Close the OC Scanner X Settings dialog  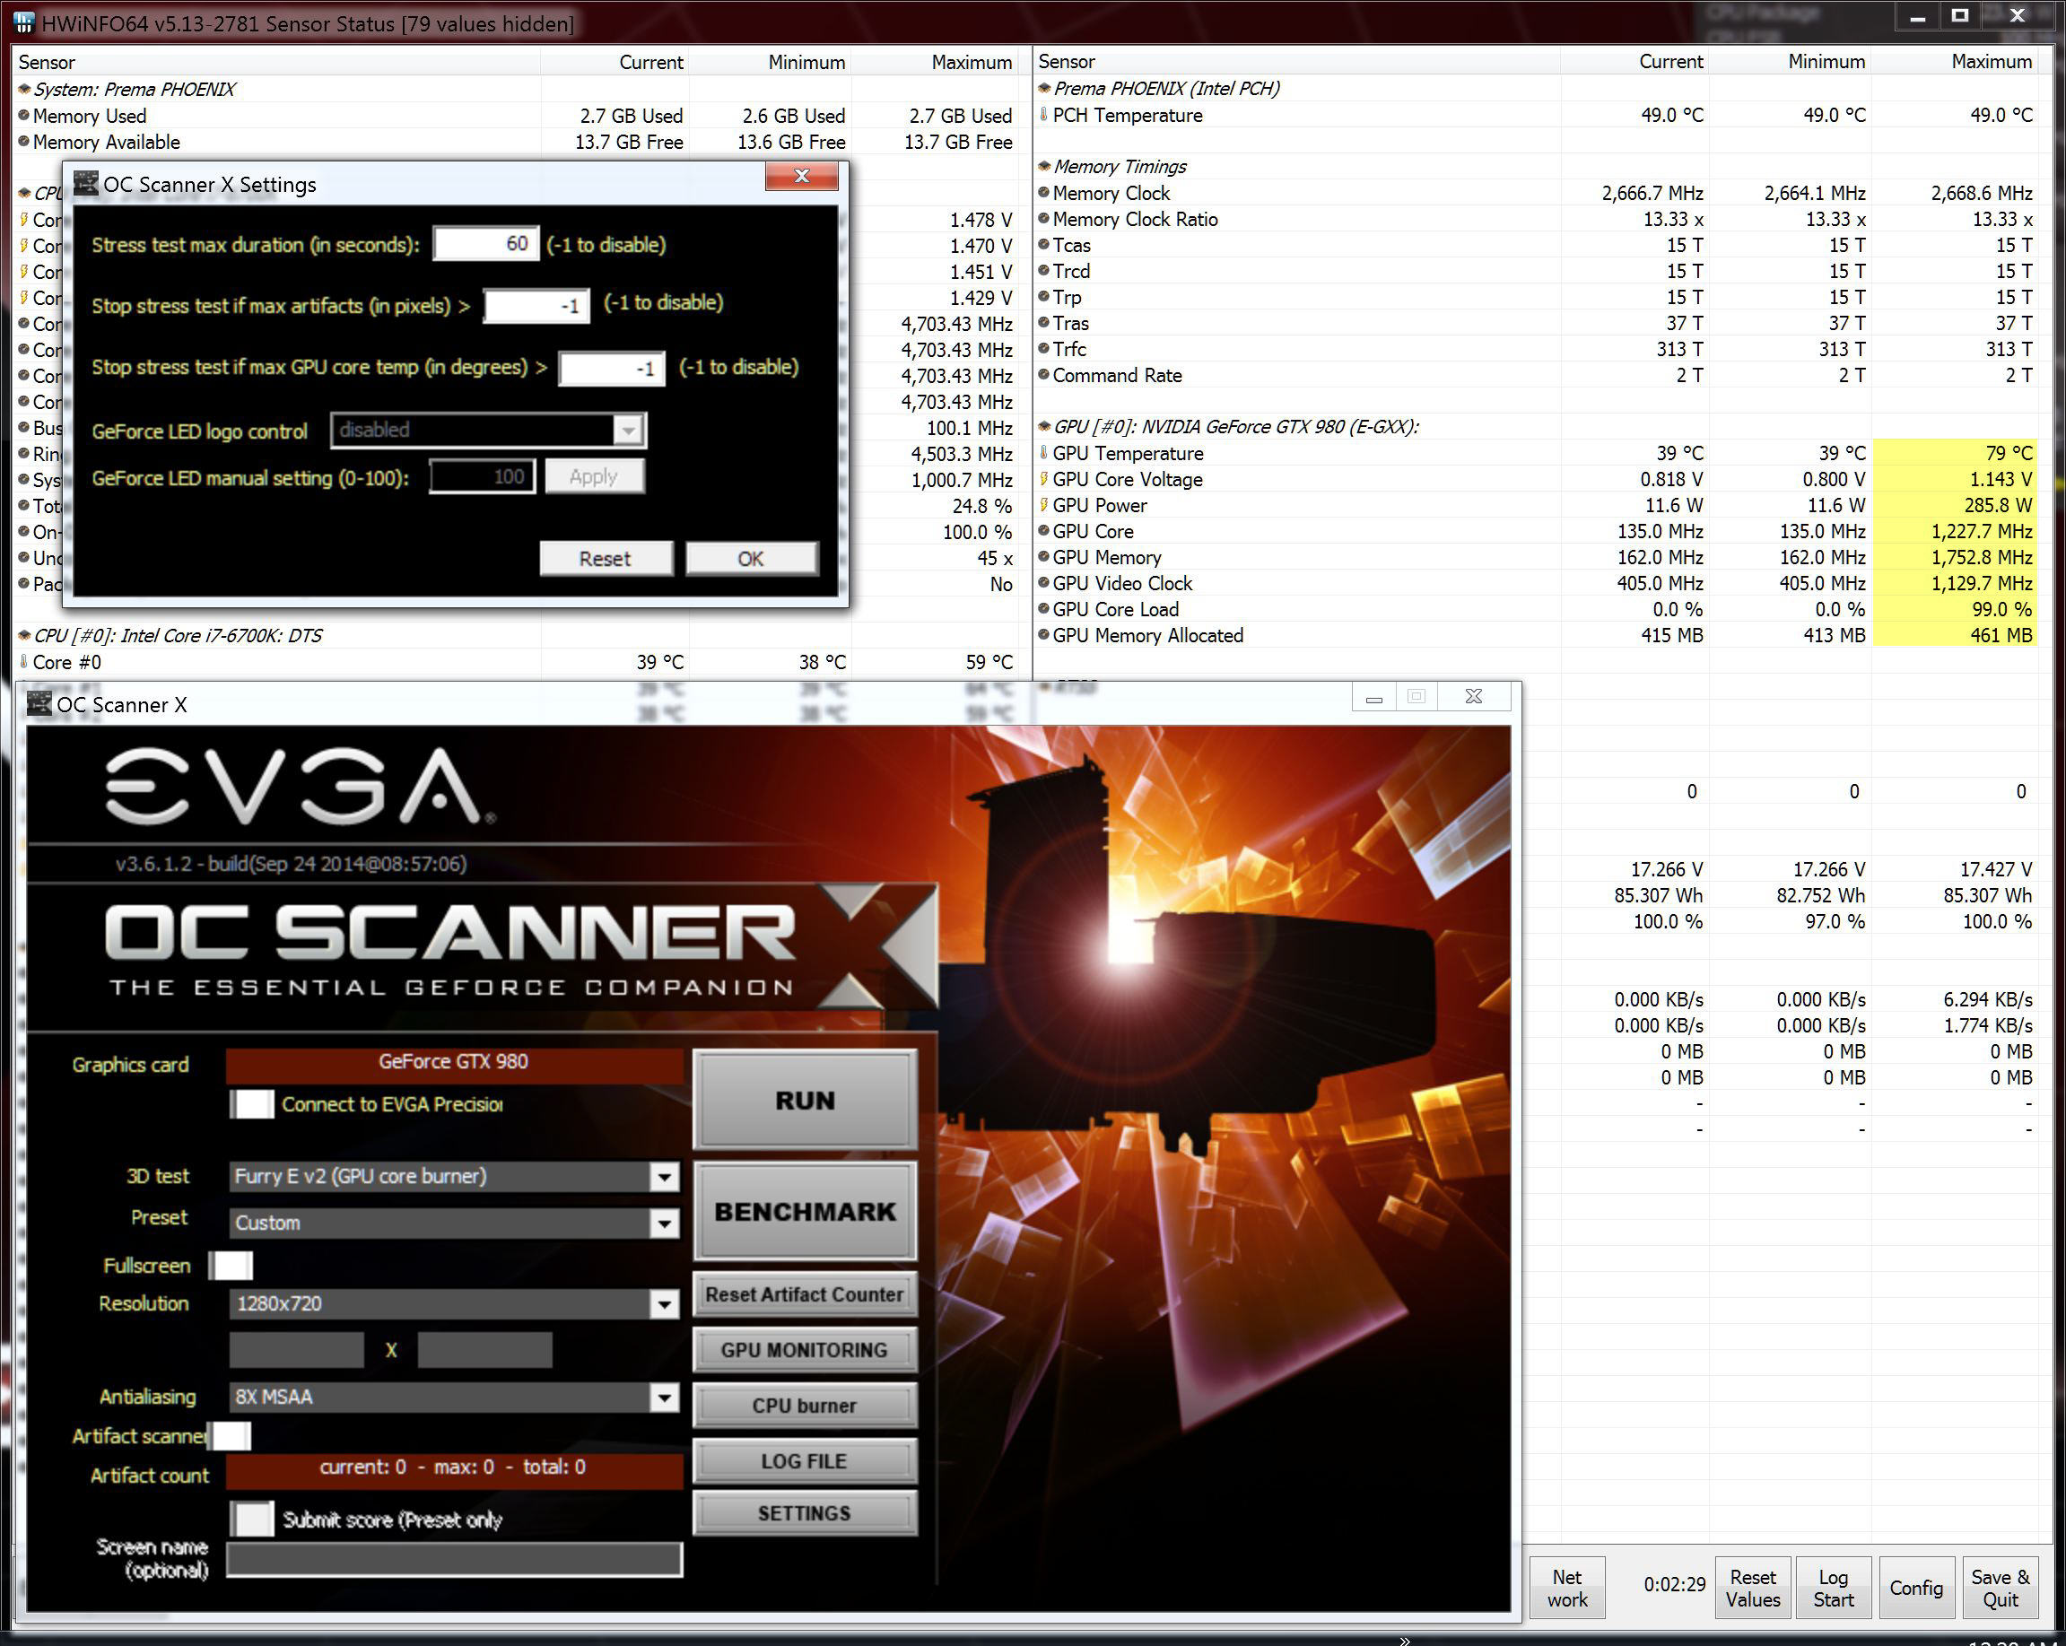(802, 177)
